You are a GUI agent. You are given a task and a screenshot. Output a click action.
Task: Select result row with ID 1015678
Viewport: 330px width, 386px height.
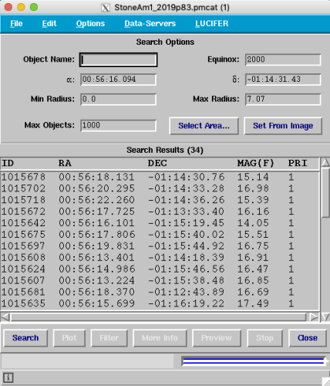[x=160, y=177]
